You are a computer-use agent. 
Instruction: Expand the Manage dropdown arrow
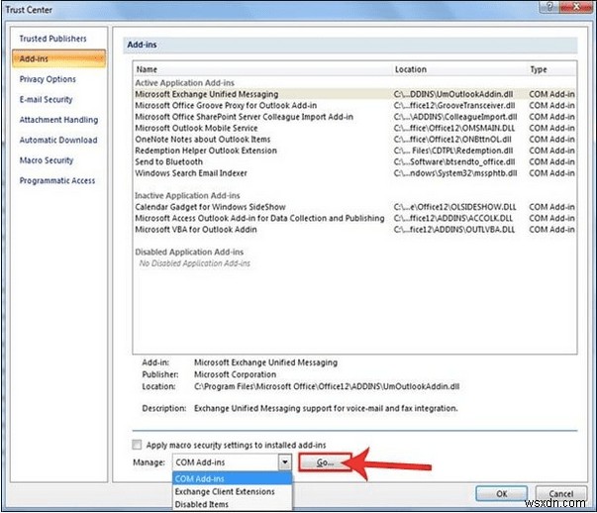284,462
